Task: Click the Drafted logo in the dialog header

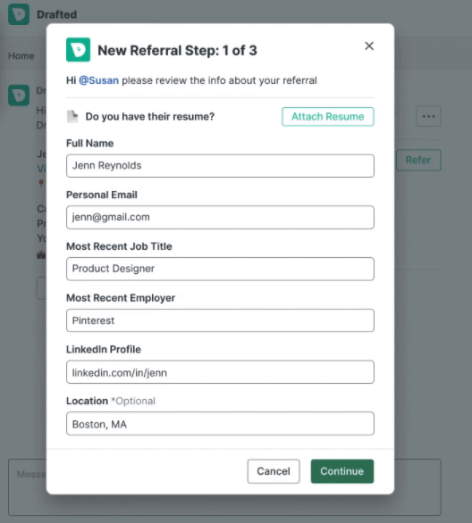Action: (78, 50)
